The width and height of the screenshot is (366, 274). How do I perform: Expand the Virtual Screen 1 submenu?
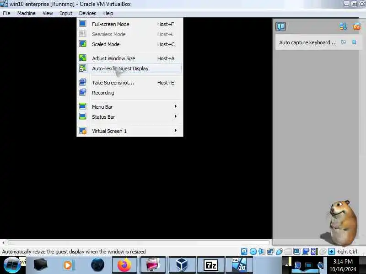(130, 131)
